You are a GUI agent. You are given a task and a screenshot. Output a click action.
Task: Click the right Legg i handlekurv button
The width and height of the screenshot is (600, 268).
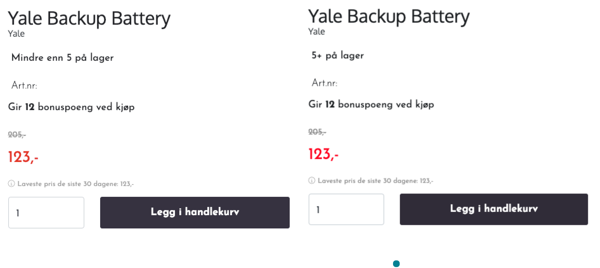[x=494, y=209]
